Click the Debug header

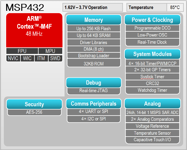pyautogui.click(x=93, y=82)
